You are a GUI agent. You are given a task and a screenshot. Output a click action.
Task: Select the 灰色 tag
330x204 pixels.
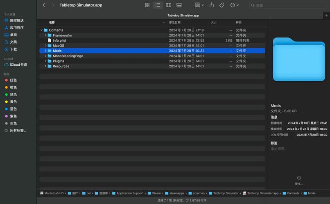tap(11, 123)
